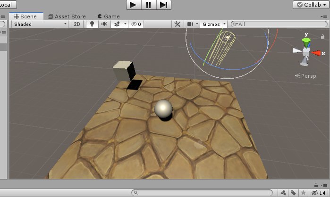The image size is (330, 197).
Task: Click the Pause button
Action: click(x=149, y=5)
